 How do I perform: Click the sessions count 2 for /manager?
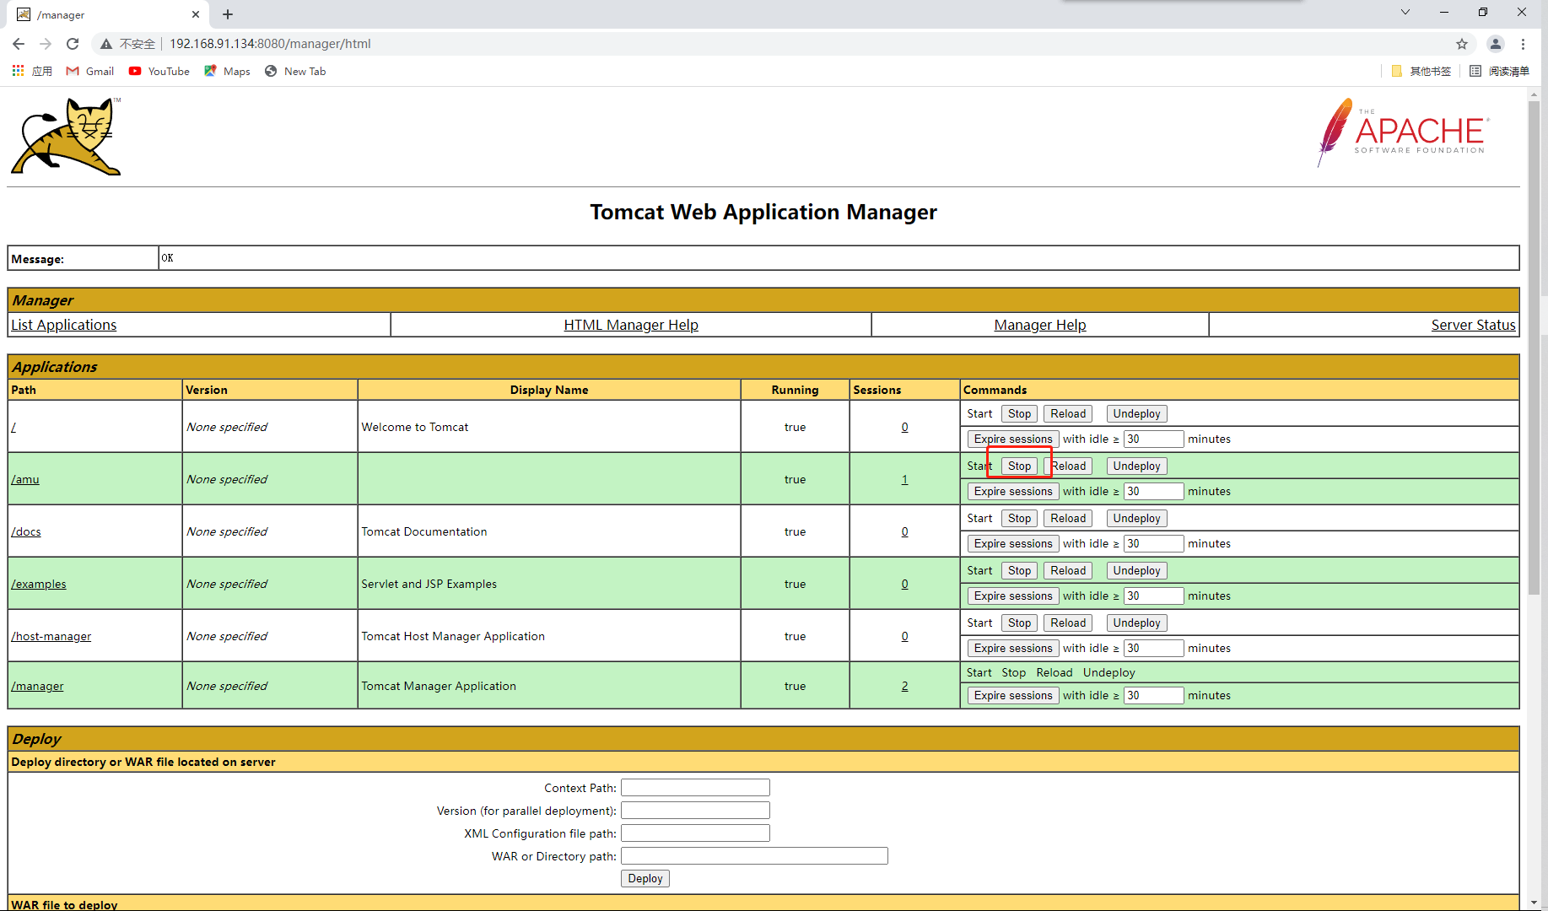click(904, 686)
